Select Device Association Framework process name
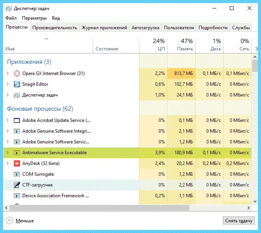 click(x=55, y=196)
